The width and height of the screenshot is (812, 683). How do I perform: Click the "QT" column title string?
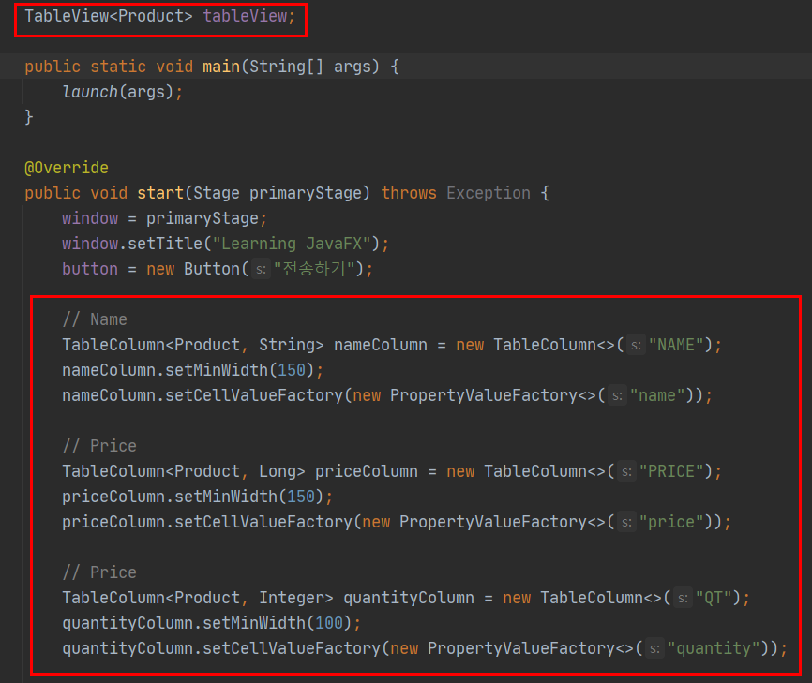coord(714,598)
